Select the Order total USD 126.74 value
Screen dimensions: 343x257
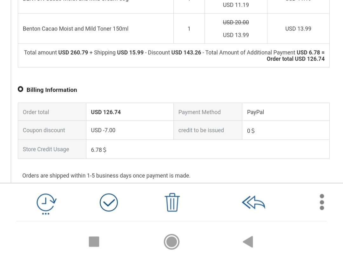106,112
